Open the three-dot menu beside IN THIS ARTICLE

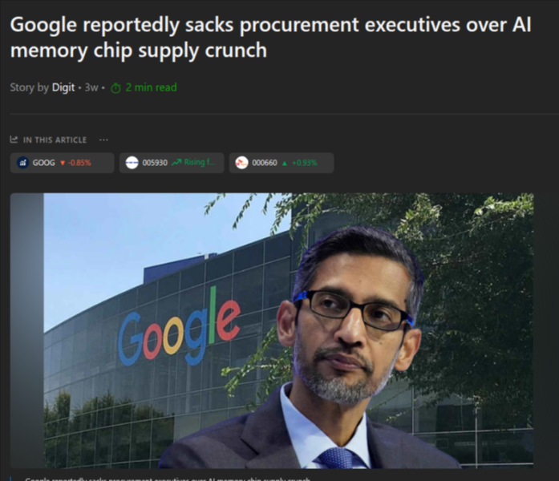pyautogui.click(x=103, y=139)
